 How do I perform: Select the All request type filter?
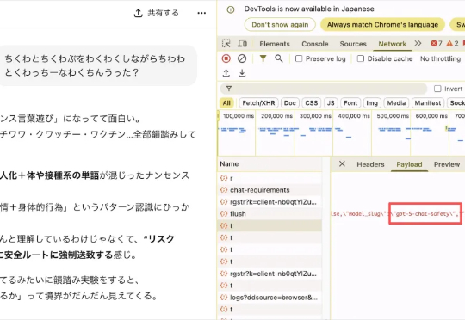pyautogui.click(x=226, y=103)
